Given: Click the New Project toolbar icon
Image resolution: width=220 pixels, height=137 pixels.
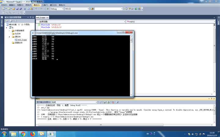Looking at the screenshot, I should tap(4, 9).
